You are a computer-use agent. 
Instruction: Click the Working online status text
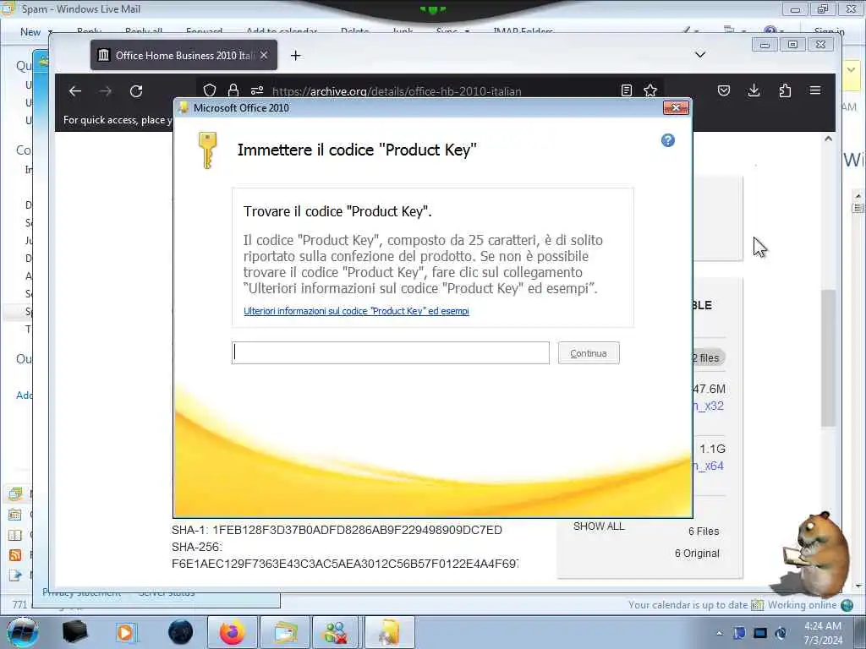pyautogui.click(x=802, y=605)
